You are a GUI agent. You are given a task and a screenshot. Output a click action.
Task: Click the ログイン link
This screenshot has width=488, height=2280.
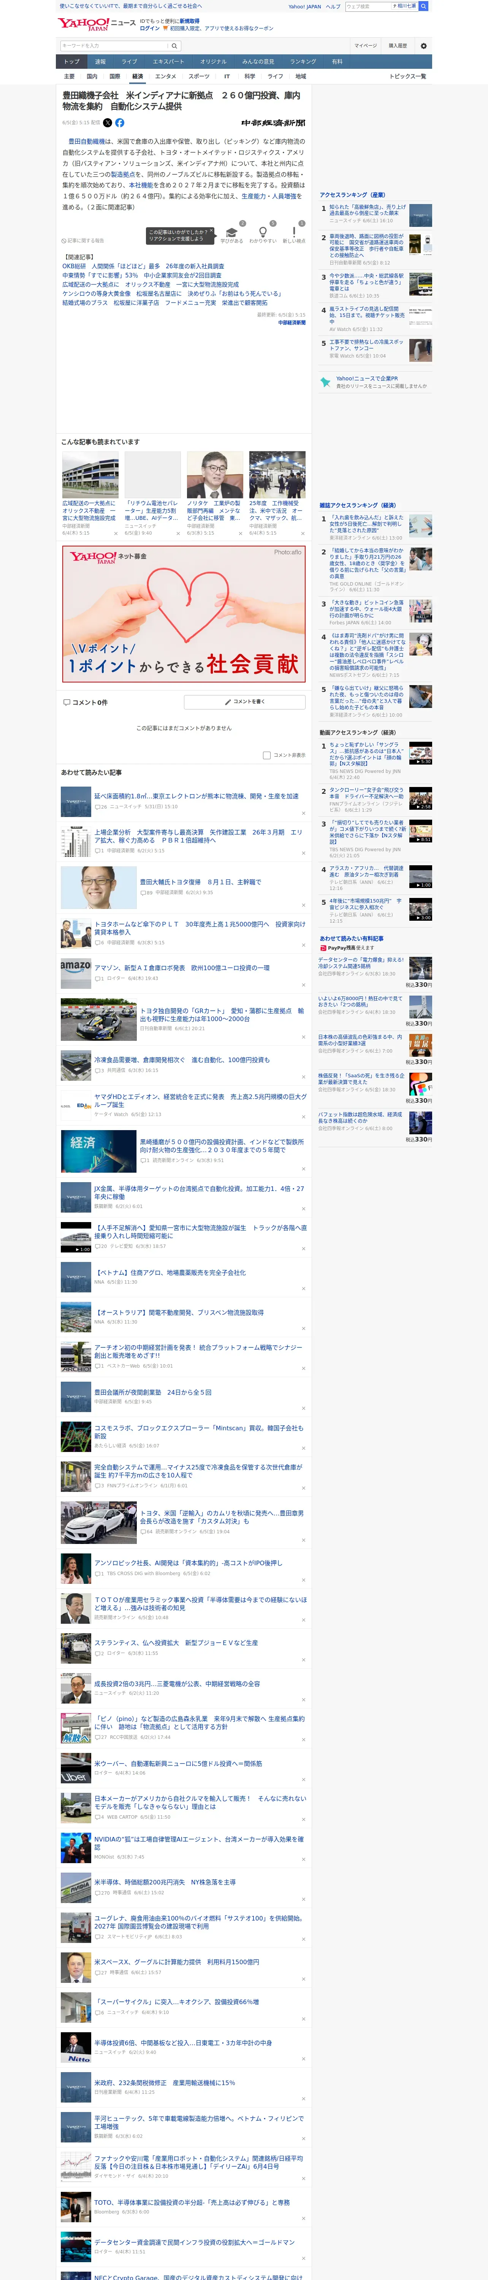(x=150, y=28)
